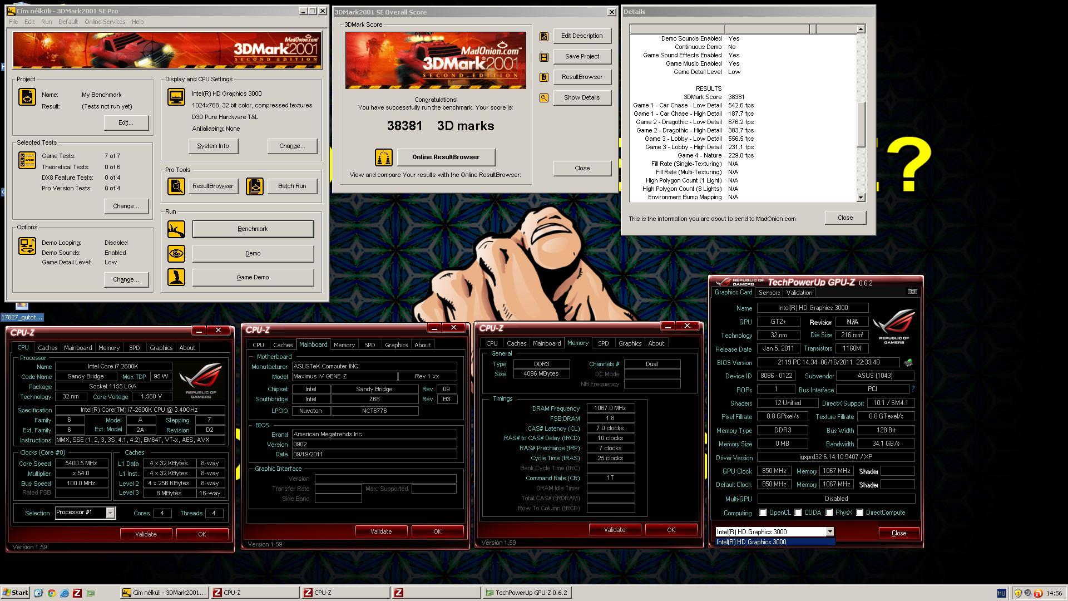Click the monitor icon in Display settings
1068x601 pixels.
pyautogui.click(x=176, y=97)
